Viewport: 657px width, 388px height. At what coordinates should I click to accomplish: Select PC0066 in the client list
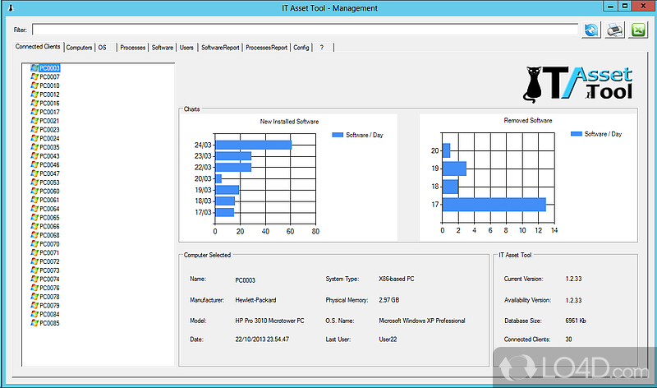pyautogui.click(x=49, y=226)
